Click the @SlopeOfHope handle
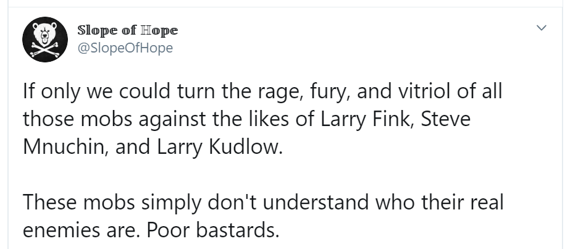565x249 pixels. click(124, 47)
